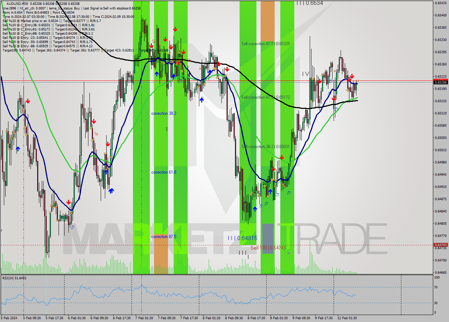Click the '5 Feb 09:30' time label
The width and height of the screenshot is (449, 322).
coord(32,318)
